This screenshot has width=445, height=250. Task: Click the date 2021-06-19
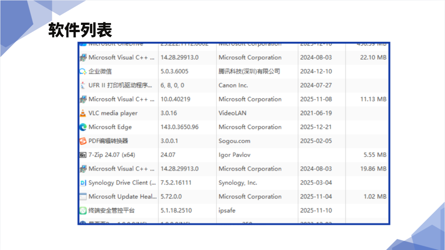point(316,113)
